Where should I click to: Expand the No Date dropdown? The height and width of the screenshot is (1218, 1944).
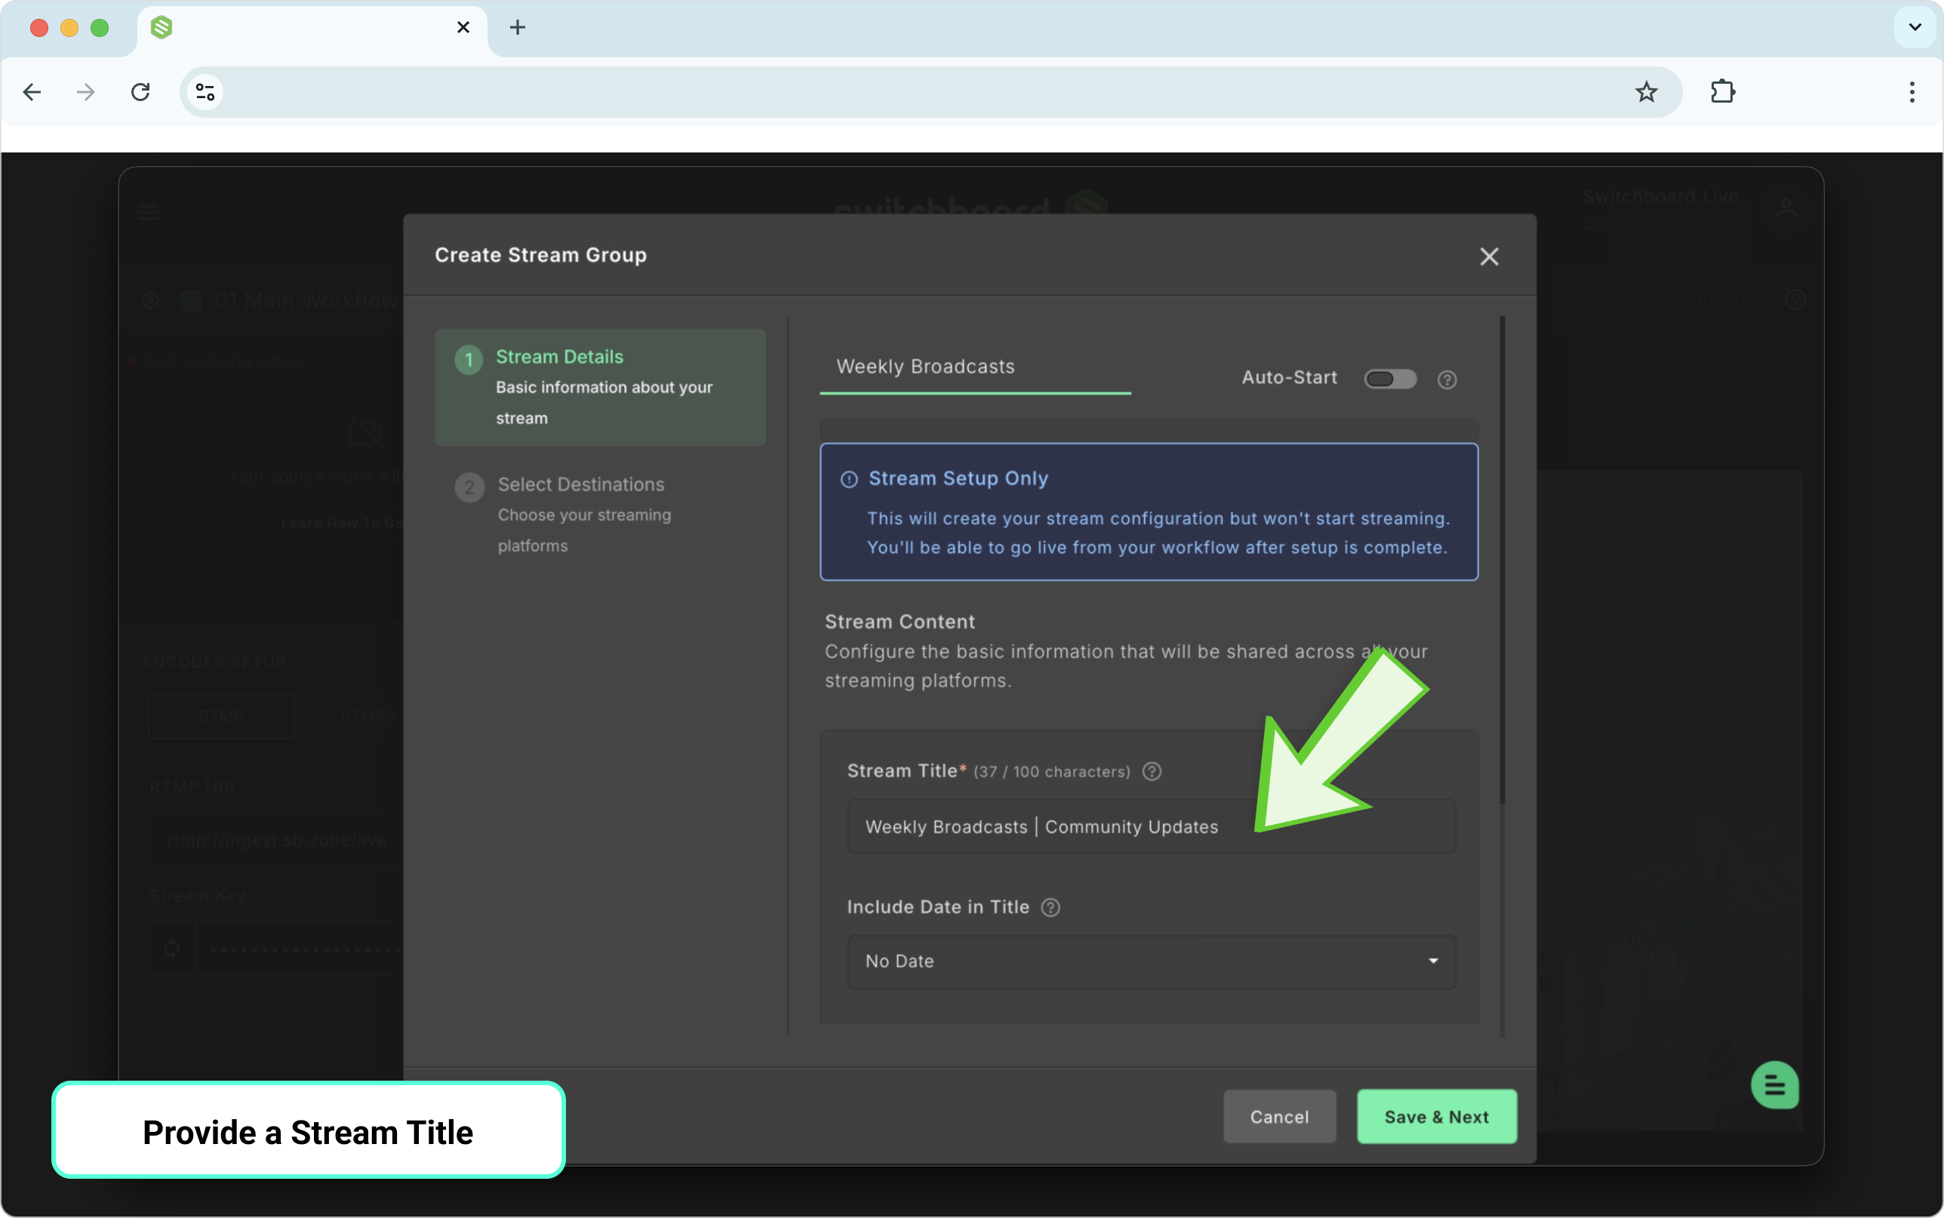pyautogui.click(x=1152, y=961)
